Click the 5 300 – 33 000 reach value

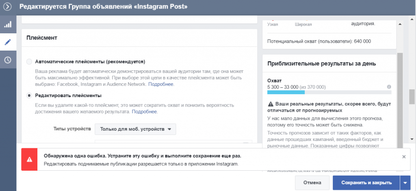283,87
